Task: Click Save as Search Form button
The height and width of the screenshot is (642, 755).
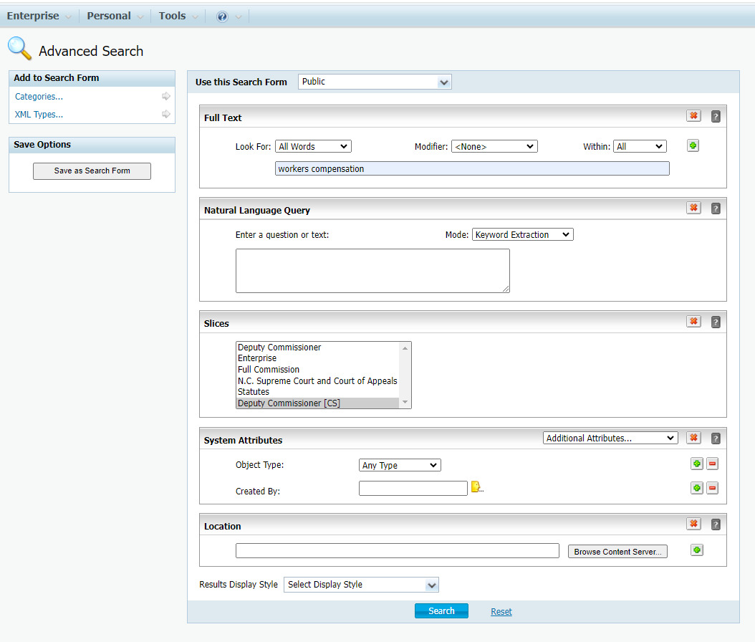Action: coord(92,171)
